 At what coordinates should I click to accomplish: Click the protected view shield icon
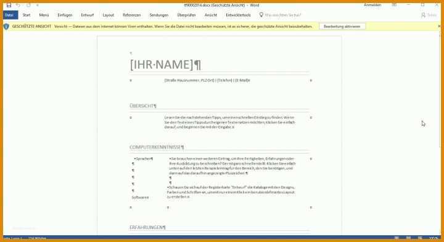pyautogui.click(x=6, y=26)
